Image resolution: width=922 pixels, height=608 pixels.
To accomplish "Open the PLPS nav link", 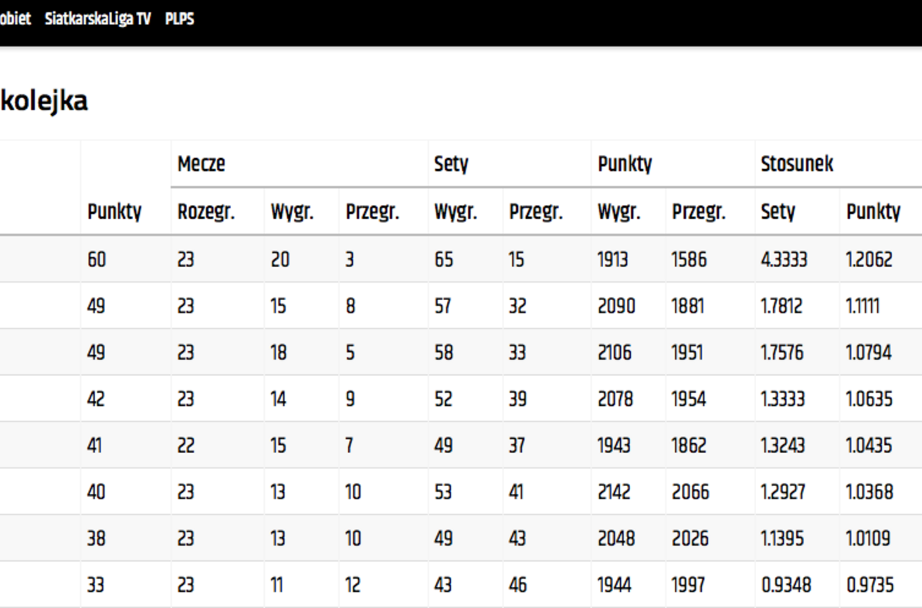I will 179,19.
